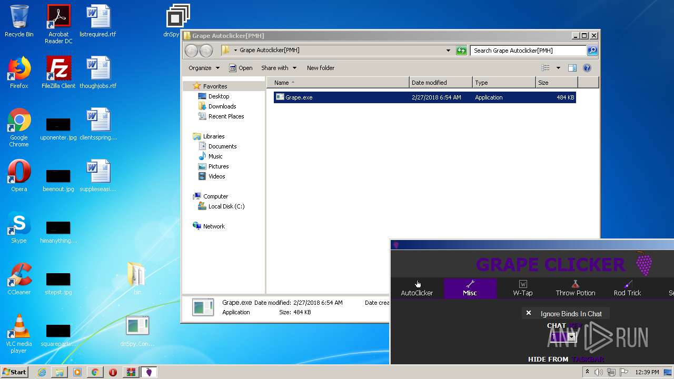Select Favorites in navigation pane

click(x=210, y=86)
